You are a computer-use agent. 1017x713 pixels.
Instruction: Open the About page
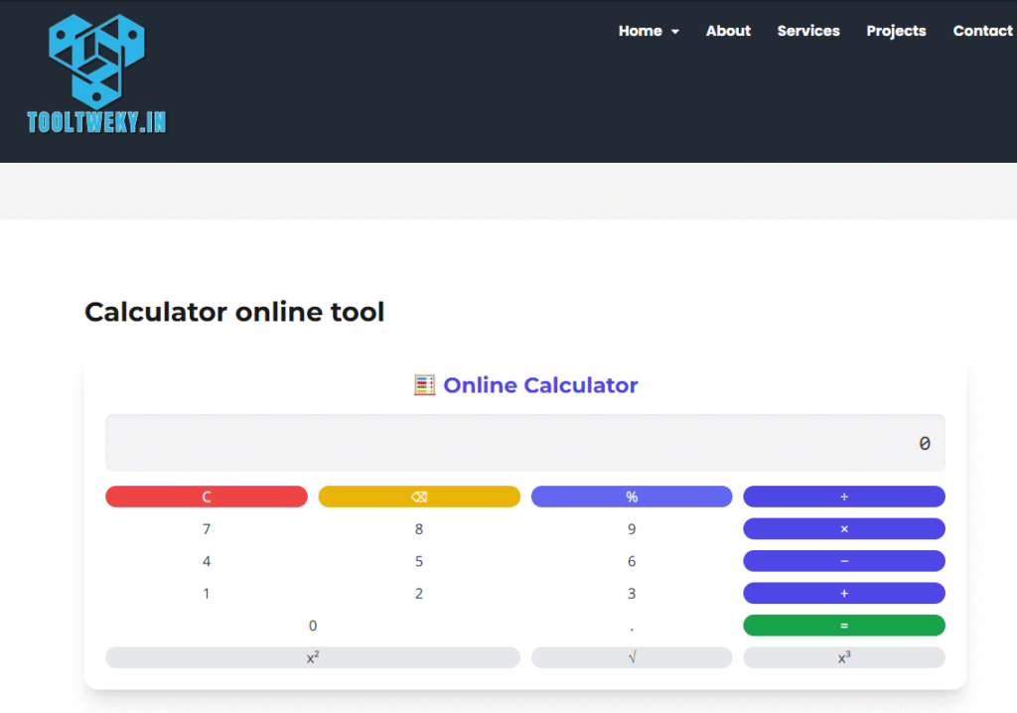pos(728,31)
